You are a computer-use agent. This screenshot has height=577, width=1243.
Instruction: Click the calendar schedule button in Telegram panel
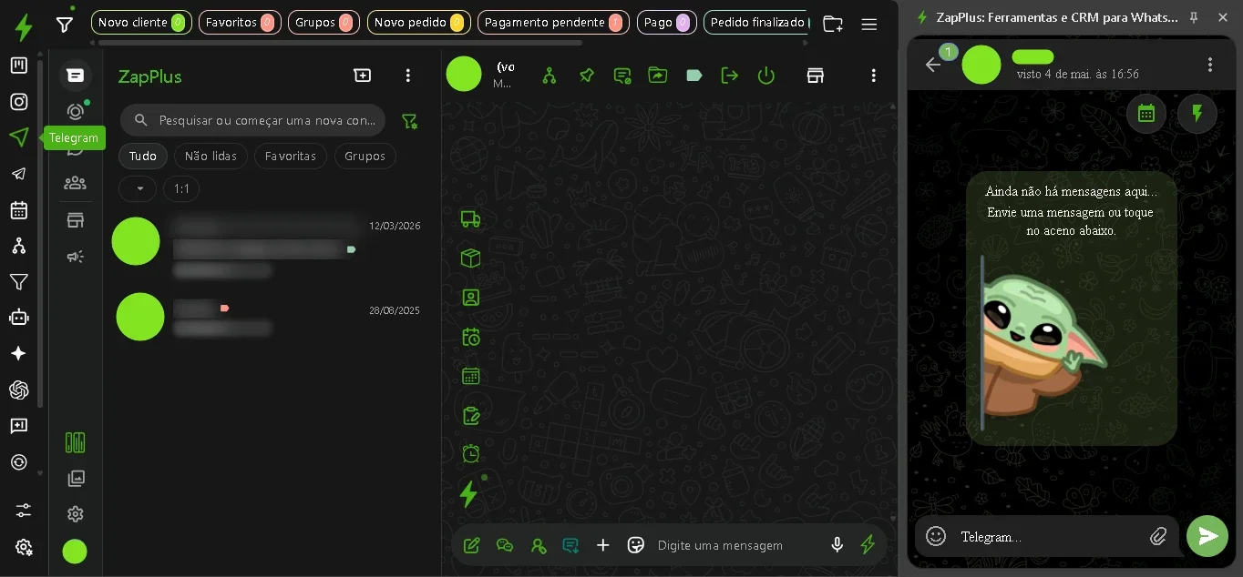pyautogui.click(x=1146, y=114)
